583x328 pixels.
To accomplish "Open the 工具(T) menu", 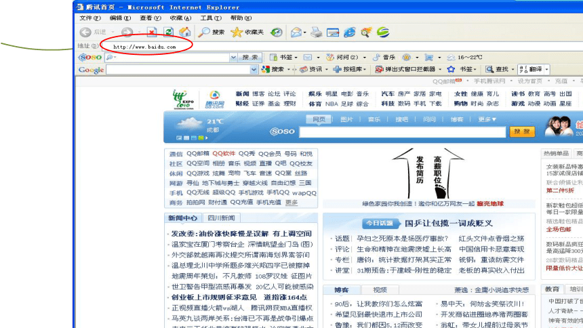I will (211, 18).
